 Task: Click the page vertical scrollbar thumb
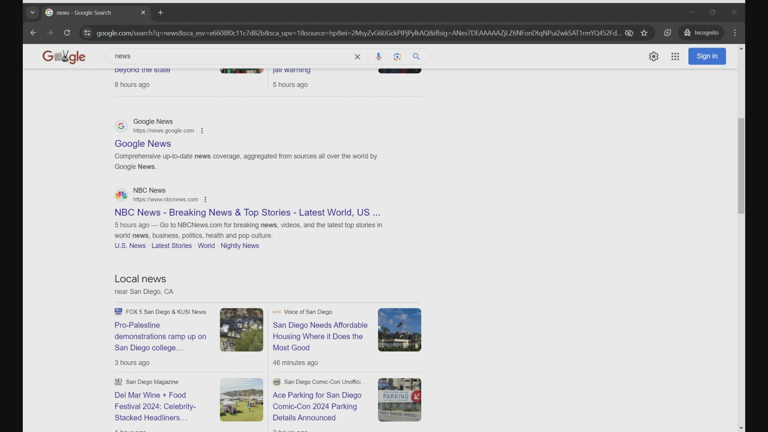pos(741,166)
